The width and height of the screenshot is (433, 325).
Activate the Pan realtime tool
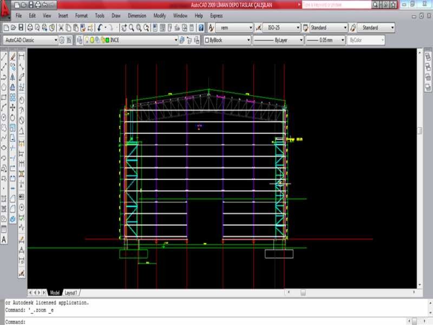[x=124, y=28]
